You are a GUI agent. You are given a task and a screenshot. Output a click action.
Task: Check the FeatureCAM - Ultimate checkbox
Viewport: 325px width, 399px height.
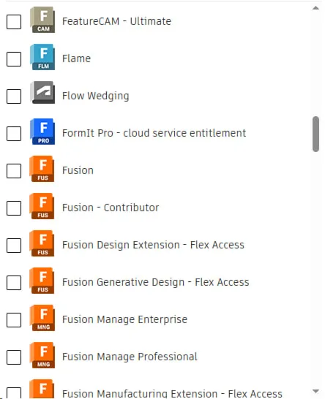pos(14,22)
